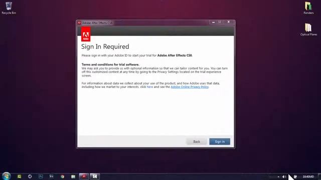This screenshot has width=321, height=180.
Task: Go back with the Back button
Action: [197, 141]
